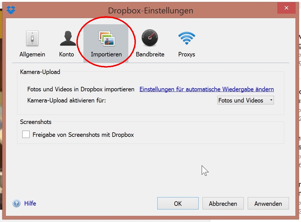Open the 'Fotos und Videos' dropdown

pyautogui.click(x=245, y=100)
